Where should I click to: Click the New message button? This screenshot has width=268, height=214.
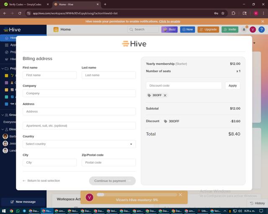tap(23, 202)
